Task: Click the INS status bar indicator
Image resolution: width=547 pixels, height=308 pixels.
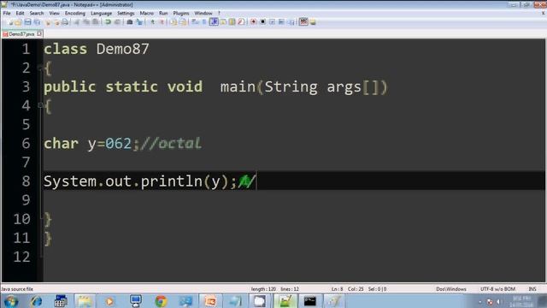Action: (532, 289)
